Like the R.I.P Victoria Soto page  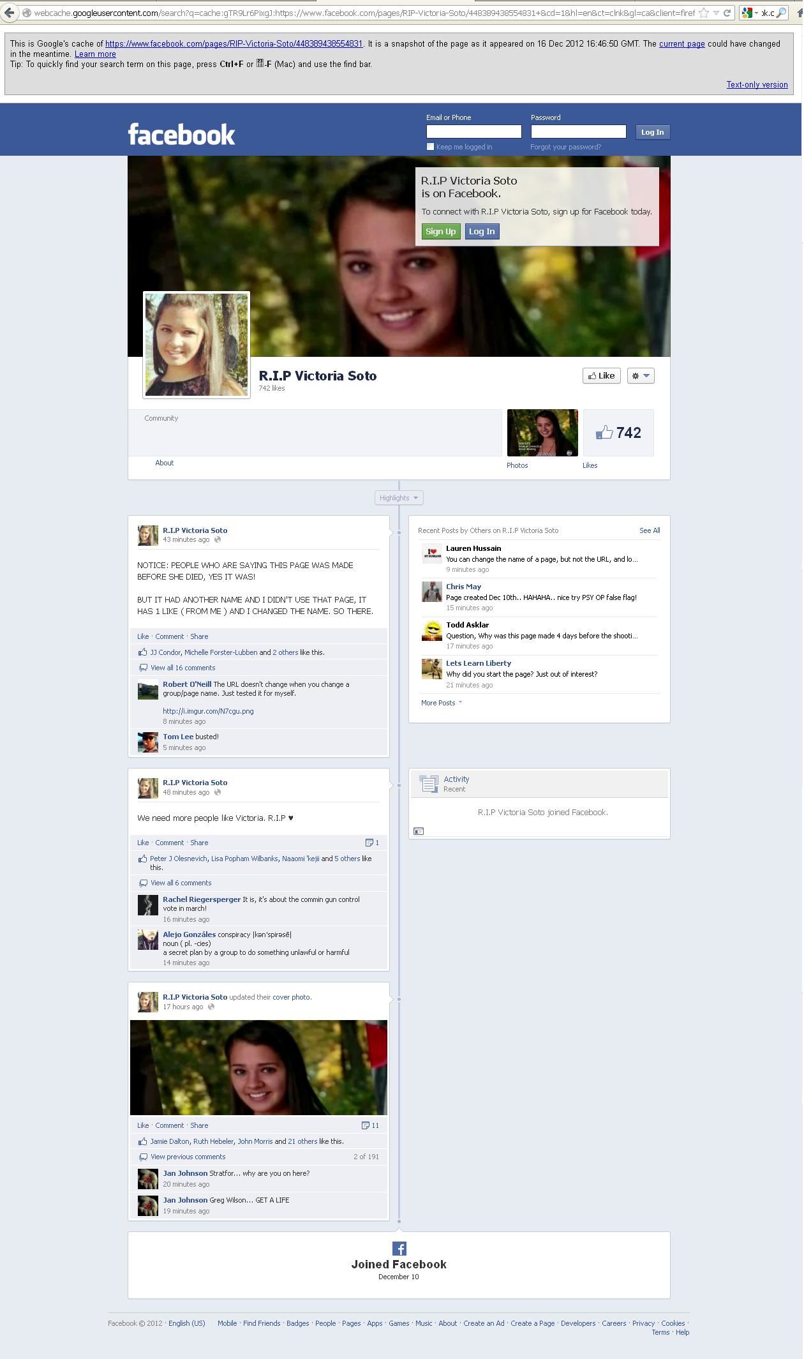tap(602, 376)
